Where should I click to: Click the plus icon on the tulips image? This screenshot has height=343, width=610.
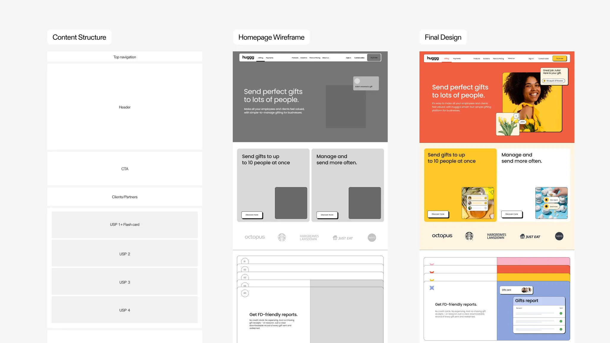(x=516, y=116)
